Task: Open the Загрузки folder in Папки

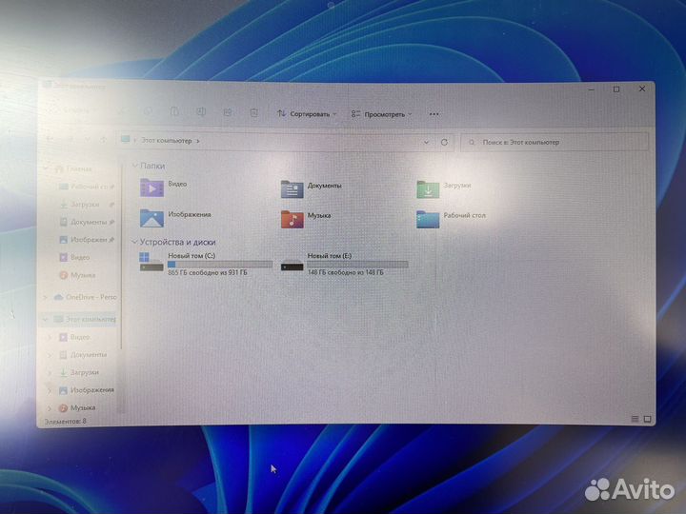Action: tap(428, 188)
